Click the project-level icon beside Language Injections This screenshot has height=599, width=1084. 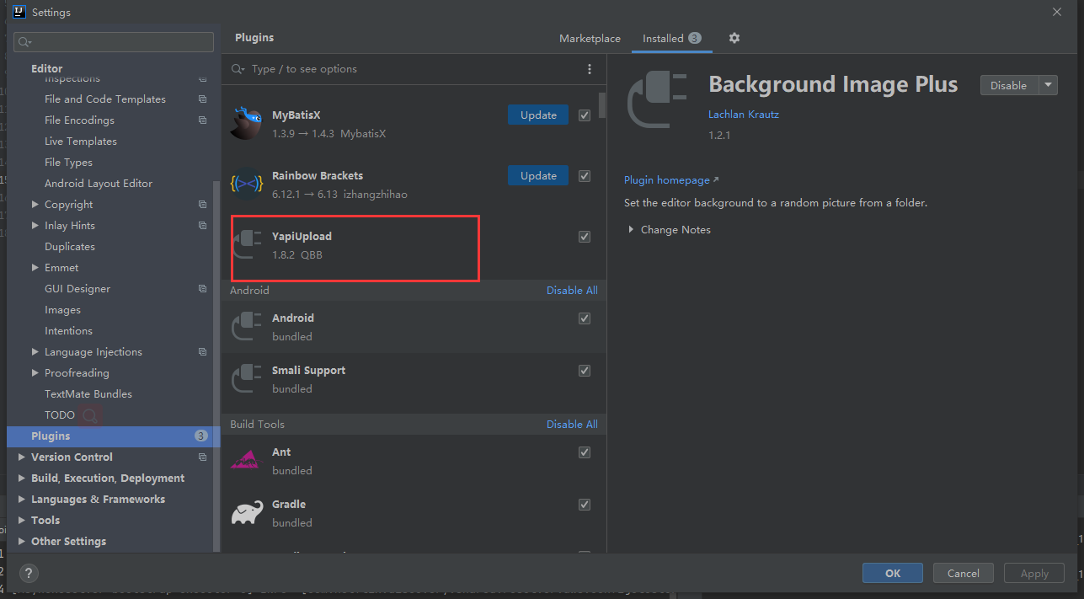click(202, 352)
